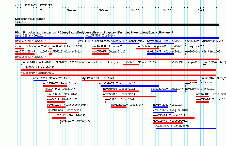Click the brown complex bar of esv2760187
This screenshot has width=226, height=146.
pos(172,49)
